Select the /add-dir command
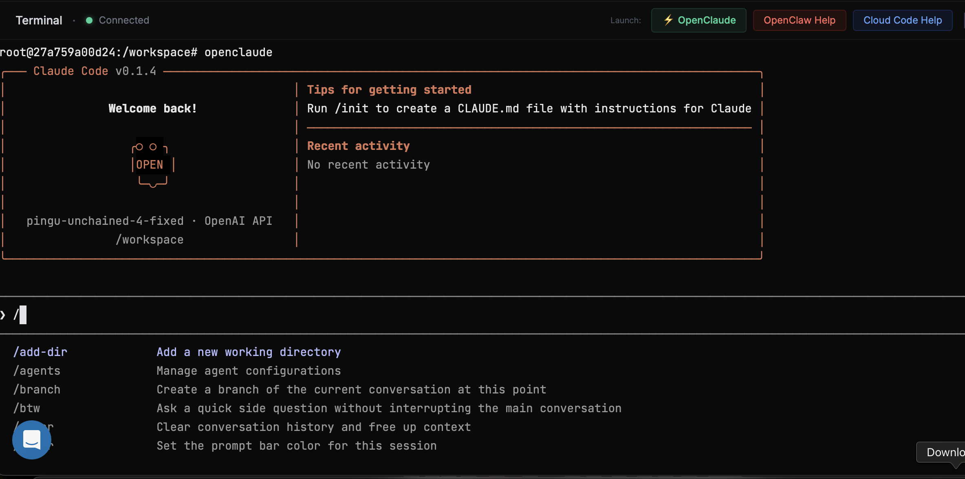The image size is (965, 479). click(x=40, y=352)
